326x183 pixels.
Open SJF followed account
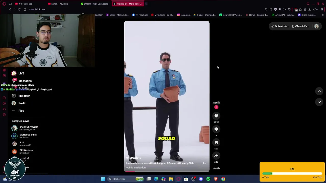(21, 144)
